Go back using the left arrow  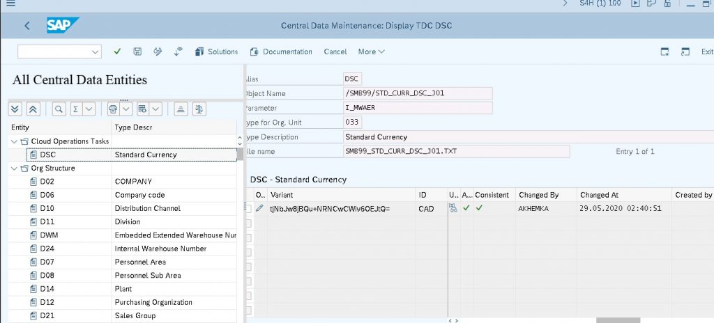[x=27, y=26]
